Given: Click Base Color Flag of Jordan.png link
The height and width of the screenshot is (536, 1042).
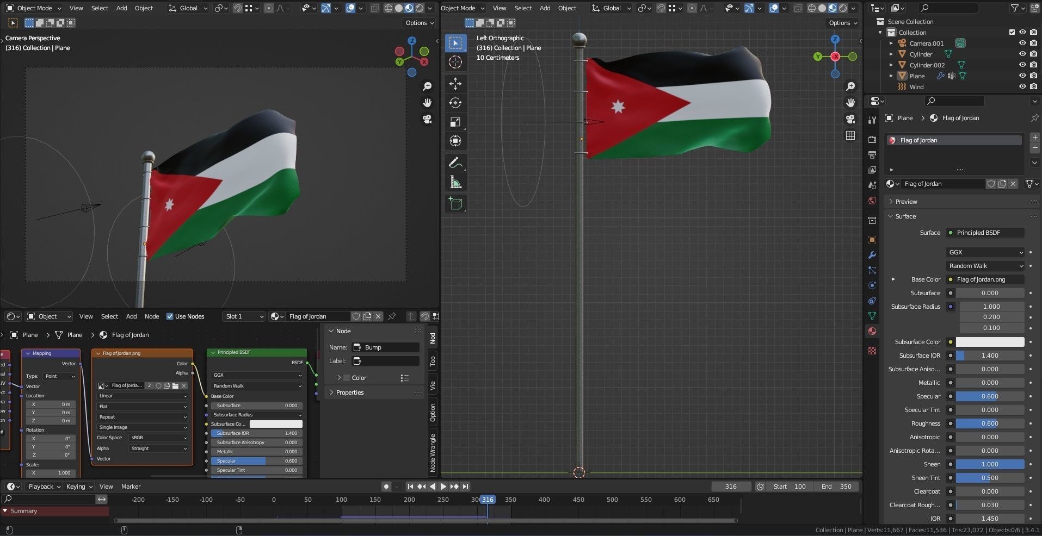Looking at the screenshot, I should 985,279.
